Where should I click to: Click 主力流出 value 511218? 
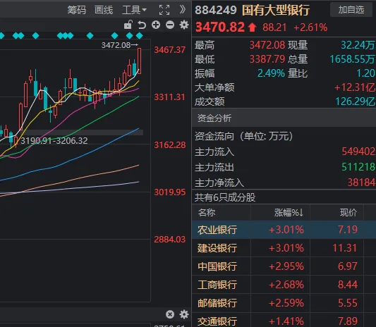coord(358,167)
